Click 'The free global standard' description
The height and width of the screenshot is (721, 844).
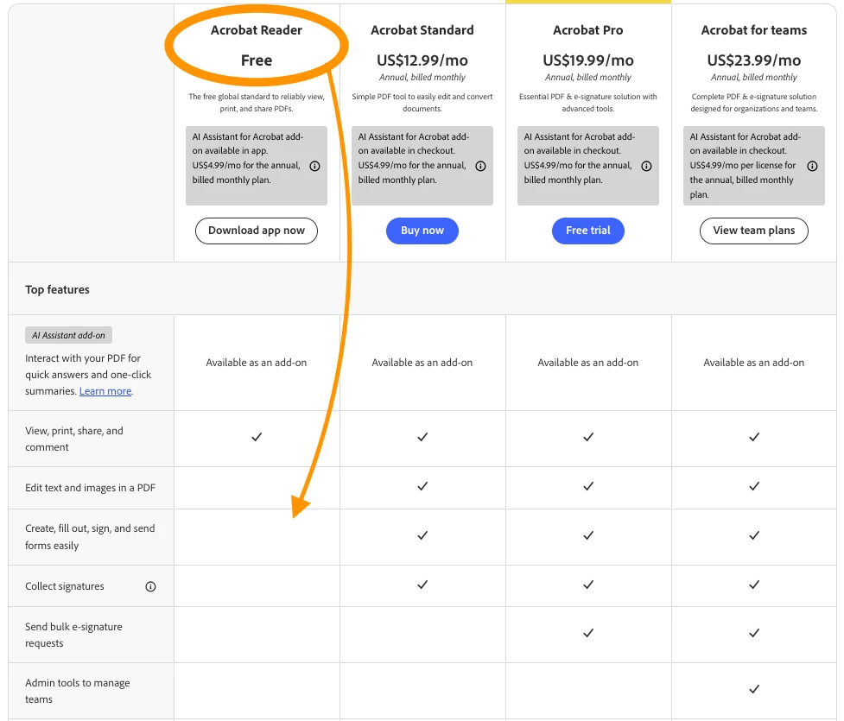point(257,103)
